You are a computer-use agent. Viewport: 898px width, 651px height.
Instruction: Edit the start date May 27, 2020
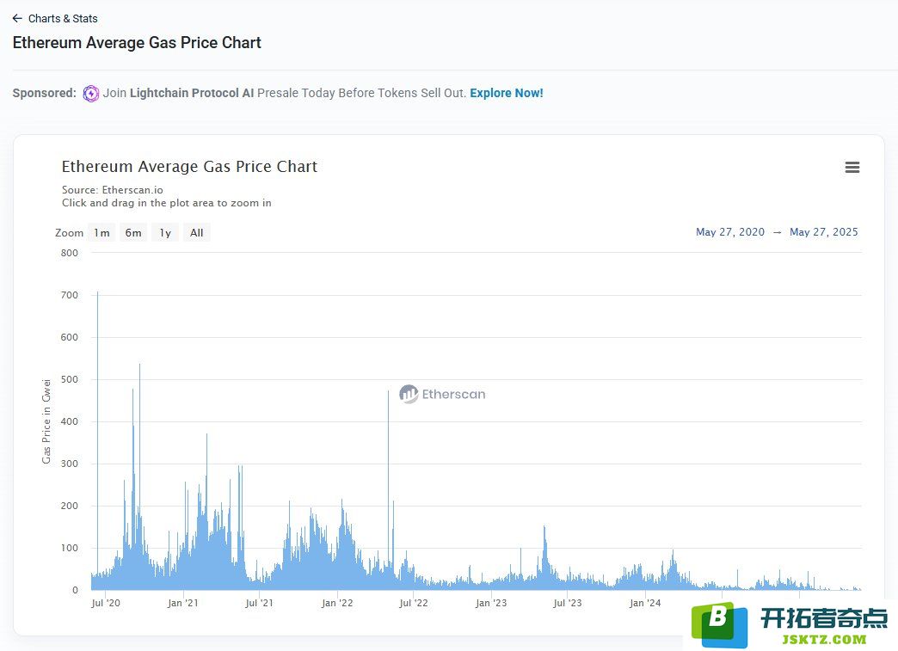[730, 232]
